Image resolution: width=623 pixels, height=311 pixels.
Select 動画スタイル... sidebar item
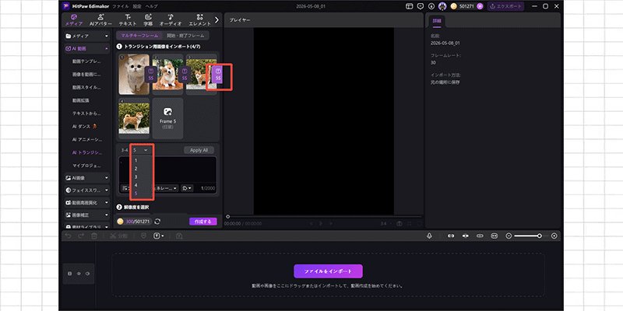click(x=86, y=87)
